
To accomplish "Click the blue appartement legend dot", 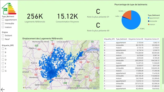I will click(149, 18).
